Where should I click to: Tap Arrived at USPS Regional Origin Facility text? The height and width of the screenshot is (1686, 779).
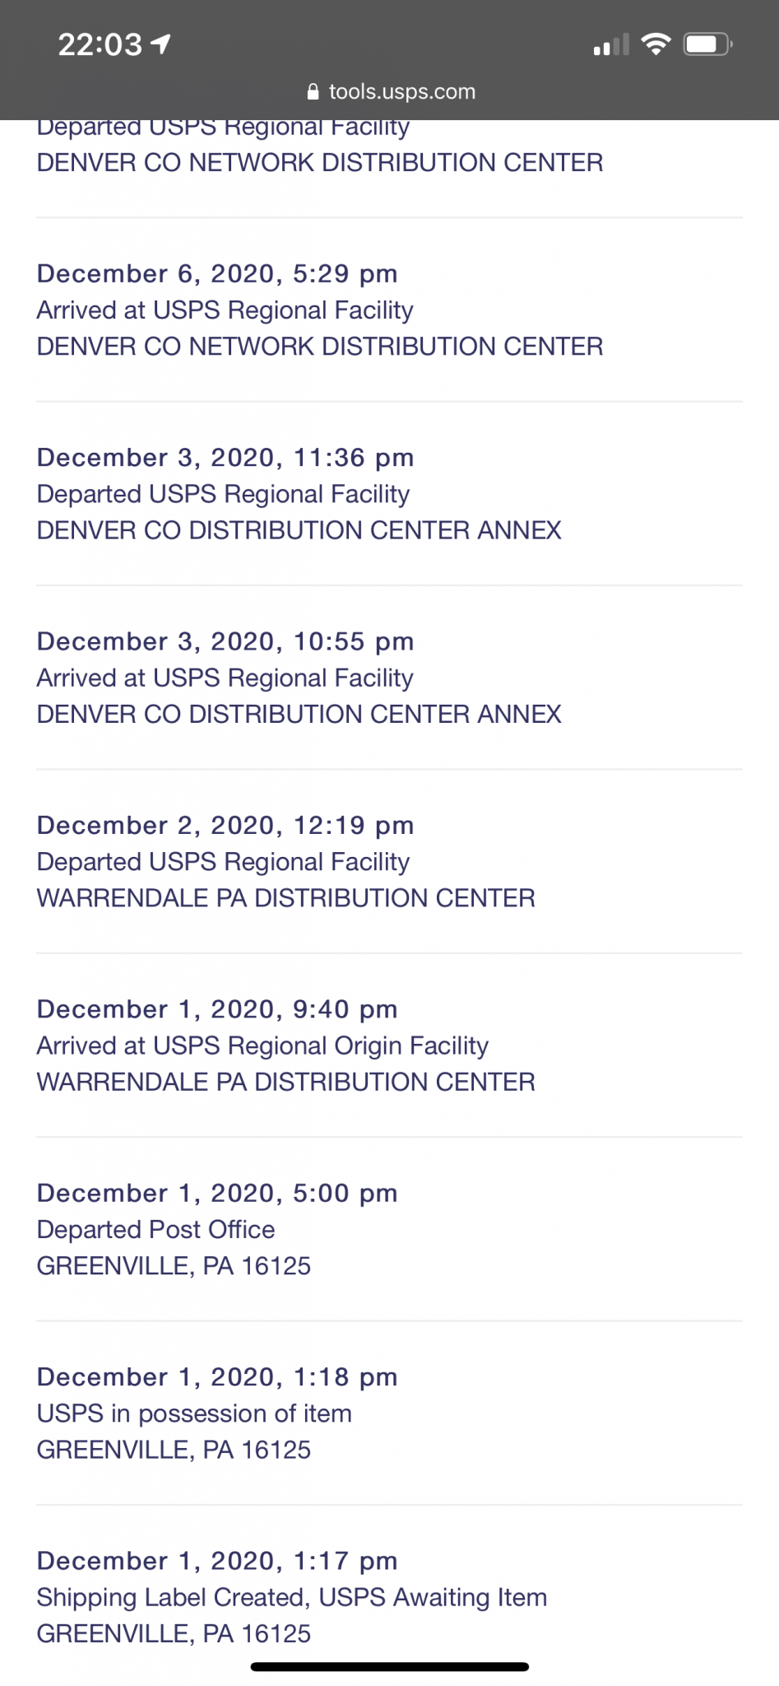click(262, 1046)
